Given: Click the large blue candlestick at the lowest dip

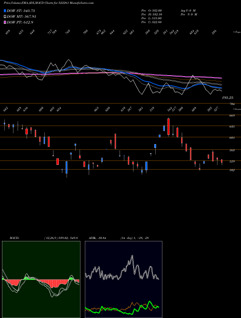Looking at the screenshot, I should 67,168.
